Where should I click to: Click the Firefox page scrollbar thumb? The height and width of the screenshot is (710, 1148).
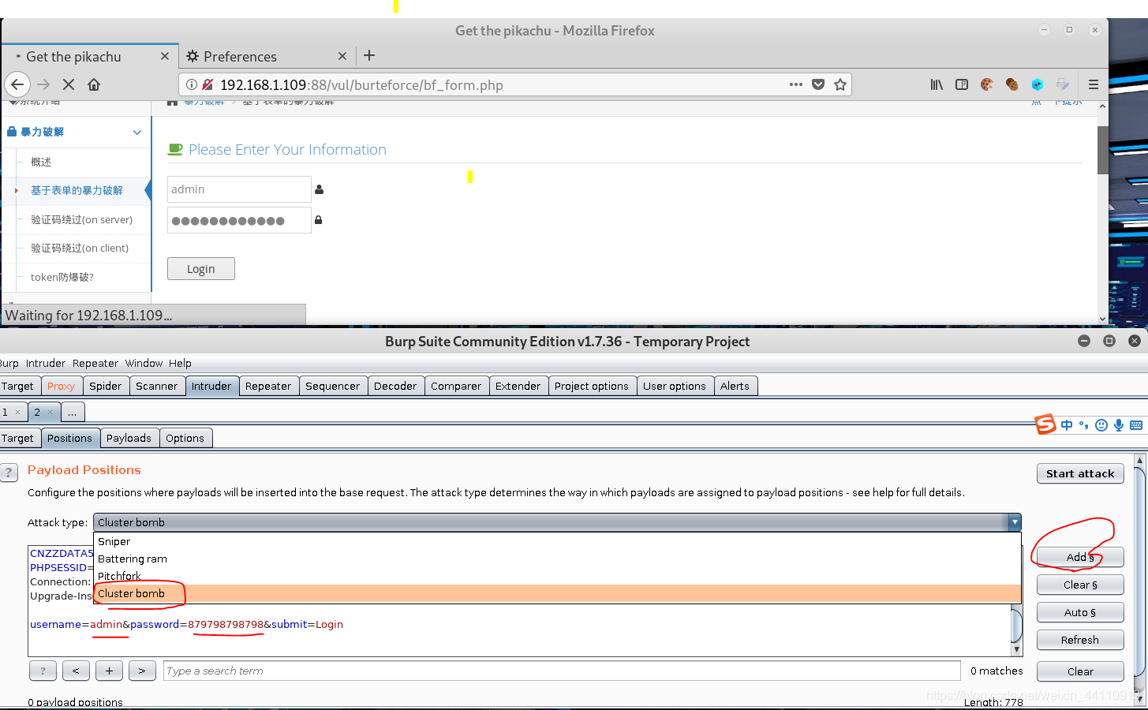(1102, 149)
